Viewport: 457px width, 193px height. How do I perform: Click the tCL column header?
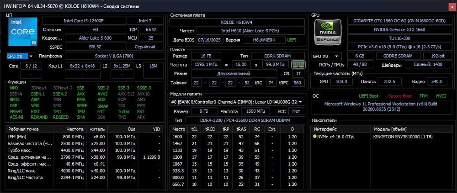coord(194,129)
